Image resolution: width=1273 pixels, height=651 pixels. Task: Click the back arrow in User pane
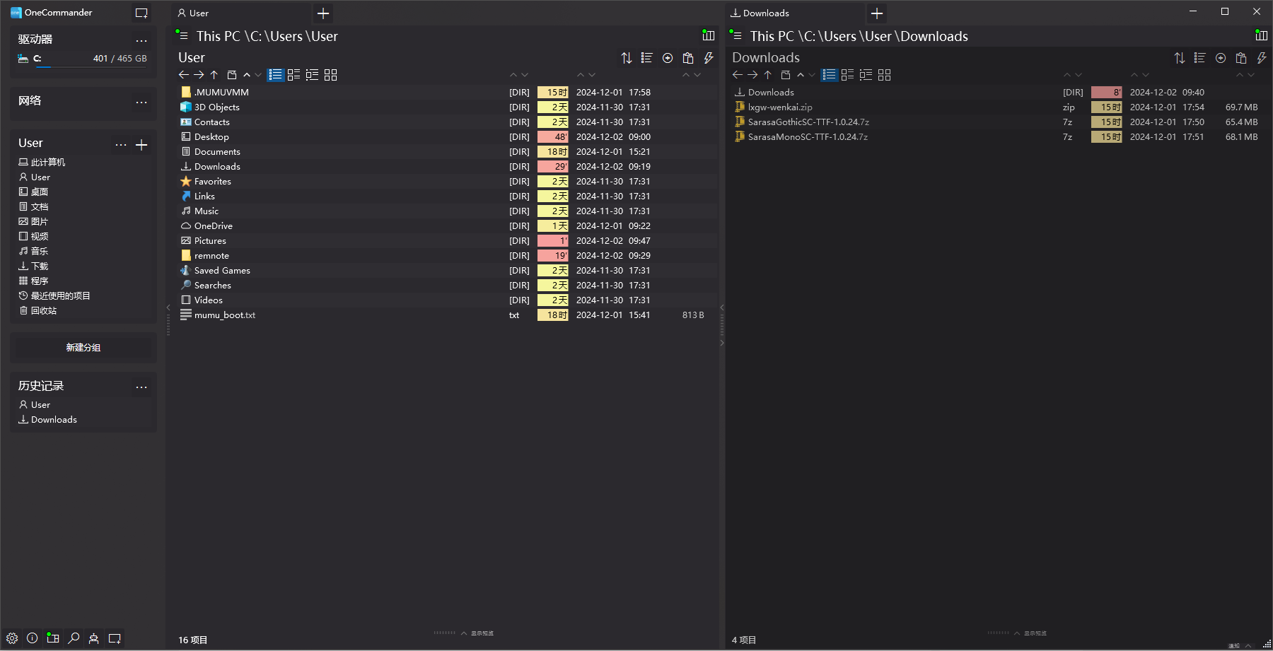(x=184, y=75)
